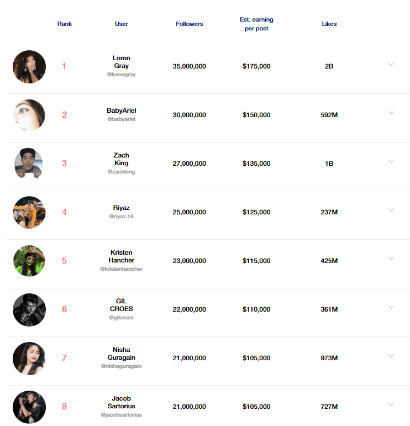Click Zach King's avatar image
The height and width of the screenshot is (426, 410).
point(29,164)
